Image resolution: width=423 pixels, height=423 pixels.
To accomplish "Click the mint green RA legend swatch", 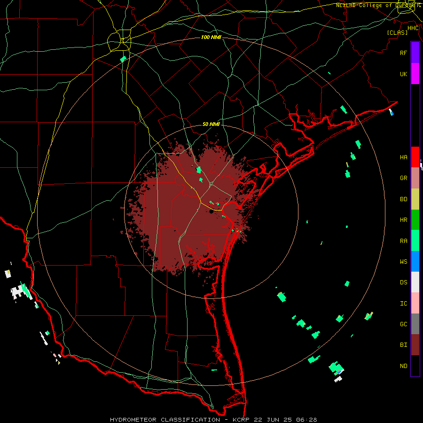I will click(415, 241).
